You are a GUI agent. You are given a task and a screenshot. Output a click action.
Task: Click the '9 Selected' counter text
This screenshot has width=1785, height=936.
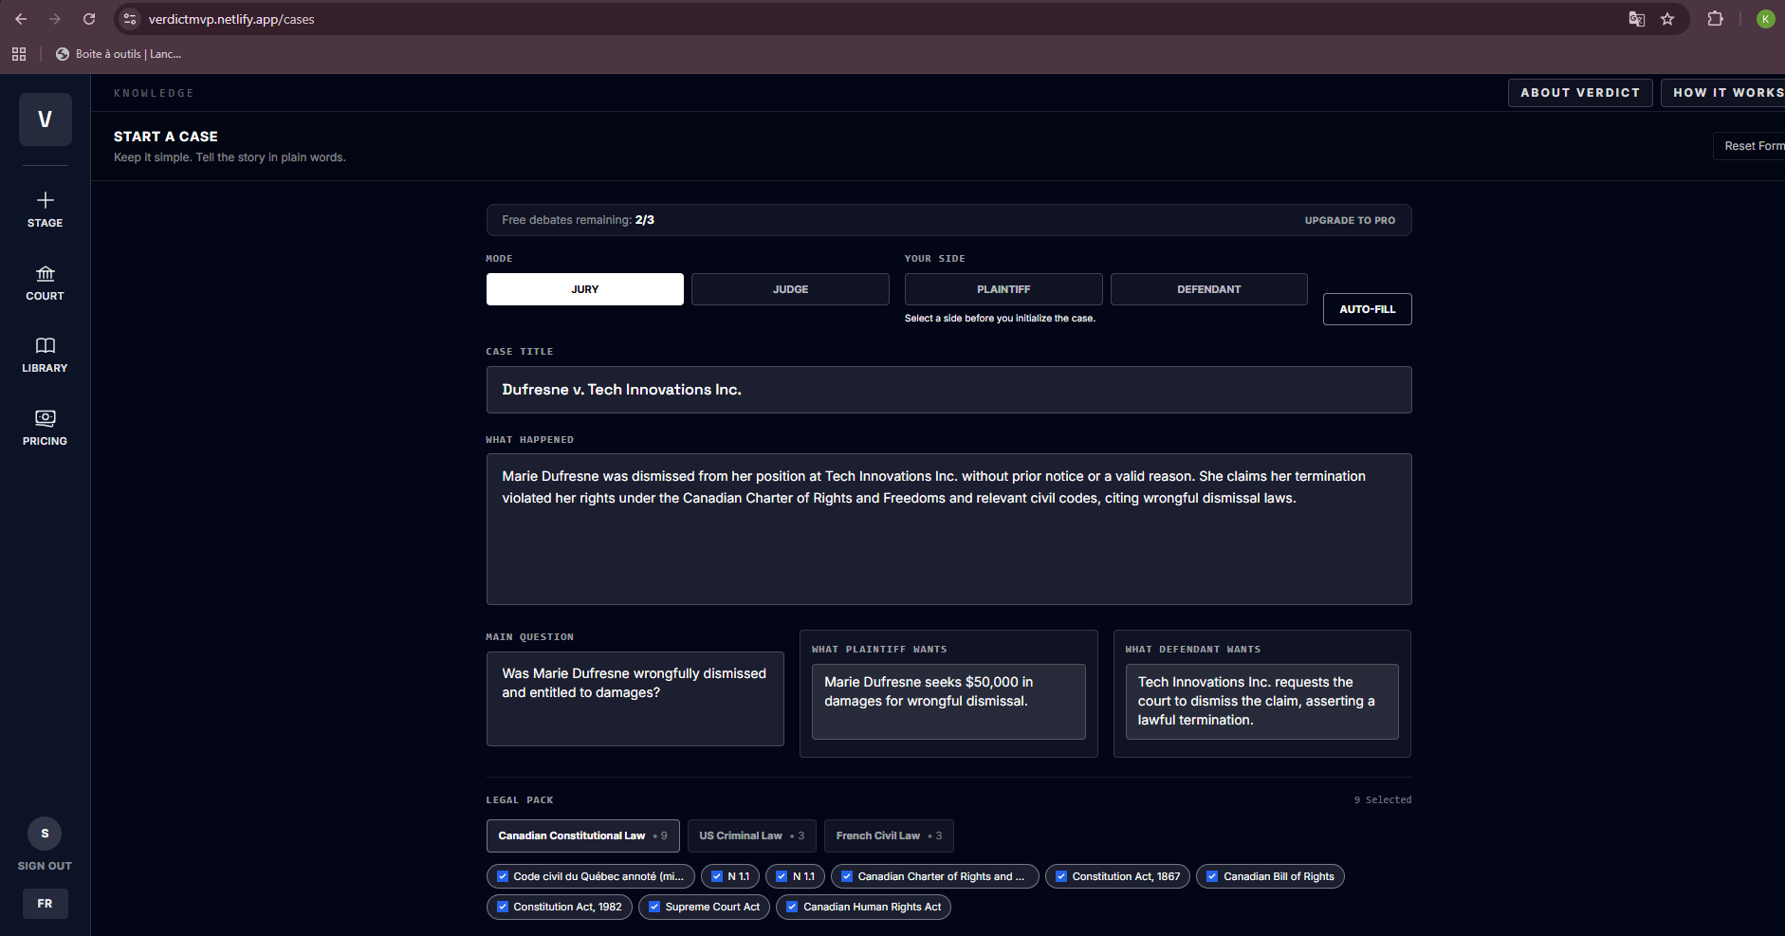[1383, 800]
